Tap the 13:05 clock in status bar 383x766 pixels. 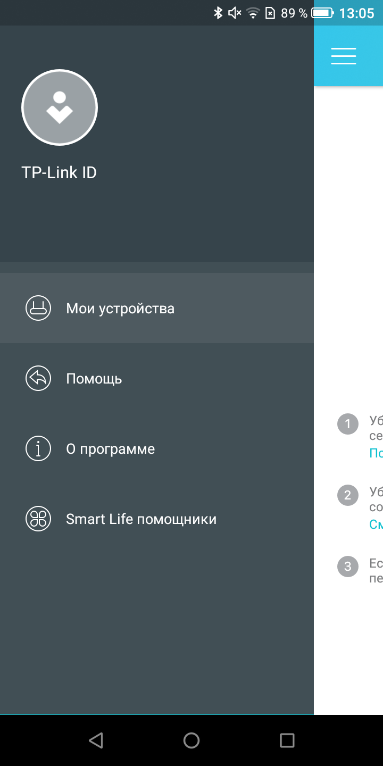tap(357, 13)
